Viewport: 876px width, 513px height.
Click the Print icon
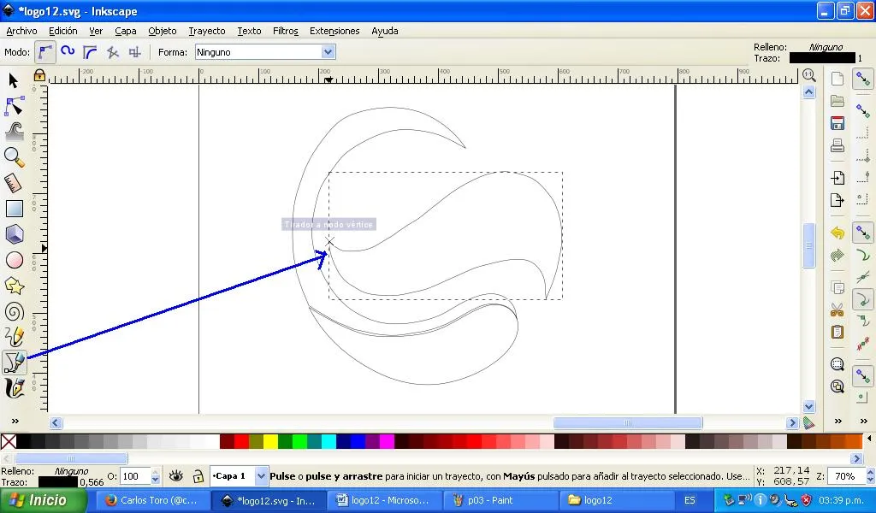pos(837,145)
